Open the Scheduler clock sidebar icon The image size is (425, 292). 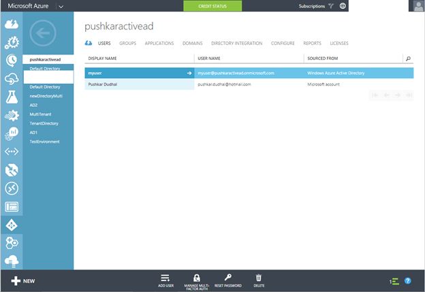[x=12, y=60]
